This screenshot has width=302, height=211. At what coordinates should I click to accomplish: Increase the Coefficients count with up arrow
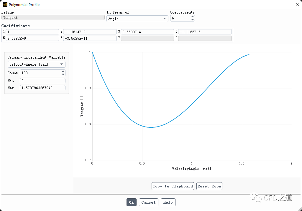[x=192, y=17]
